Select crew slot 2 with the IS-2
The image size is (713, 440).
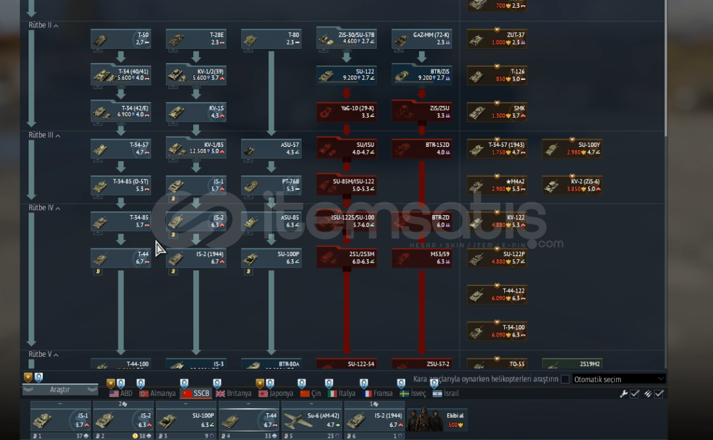(123, 420)
